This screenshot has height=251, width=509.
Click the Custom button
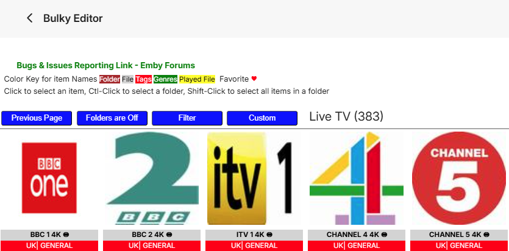(x=262, y=118)
